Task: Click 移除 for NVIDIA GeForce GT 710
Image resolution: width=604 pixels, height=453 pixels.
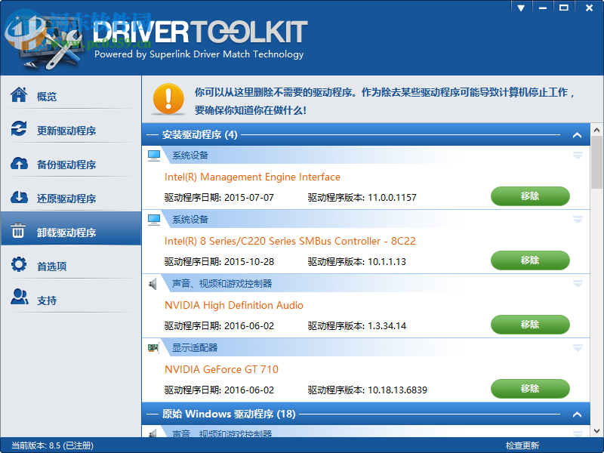Action: (x=530, y=389)
